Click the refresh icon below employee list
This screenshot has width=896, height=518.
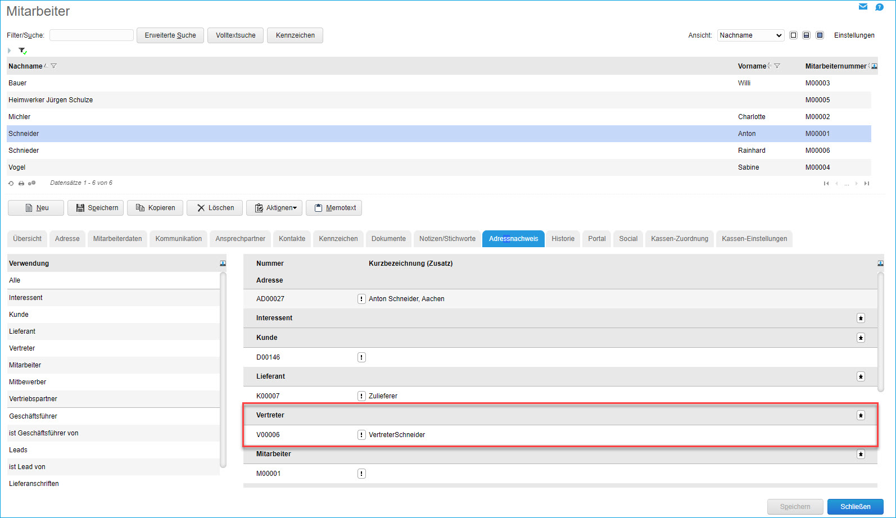pyautogui.click(x=11, y=183)
